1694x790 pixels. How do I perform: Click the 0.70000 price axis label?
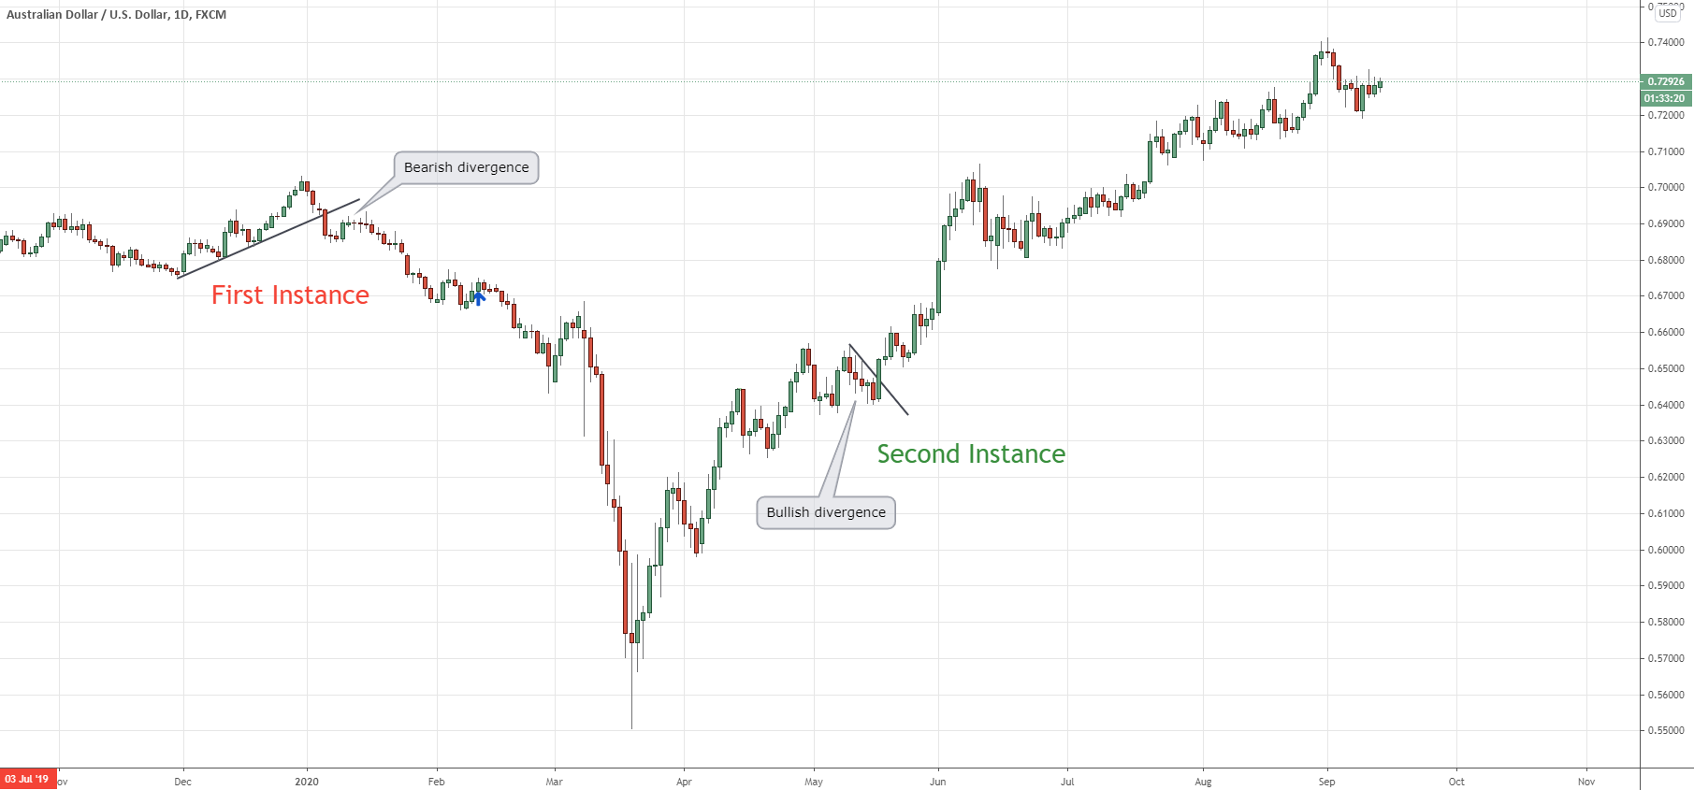pyautogui.click(x=1665, y=187)
